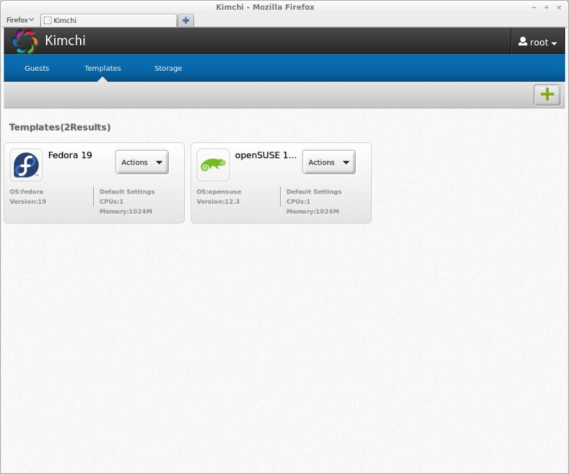Click Default Settings on Fedora card

pos(127,192)
